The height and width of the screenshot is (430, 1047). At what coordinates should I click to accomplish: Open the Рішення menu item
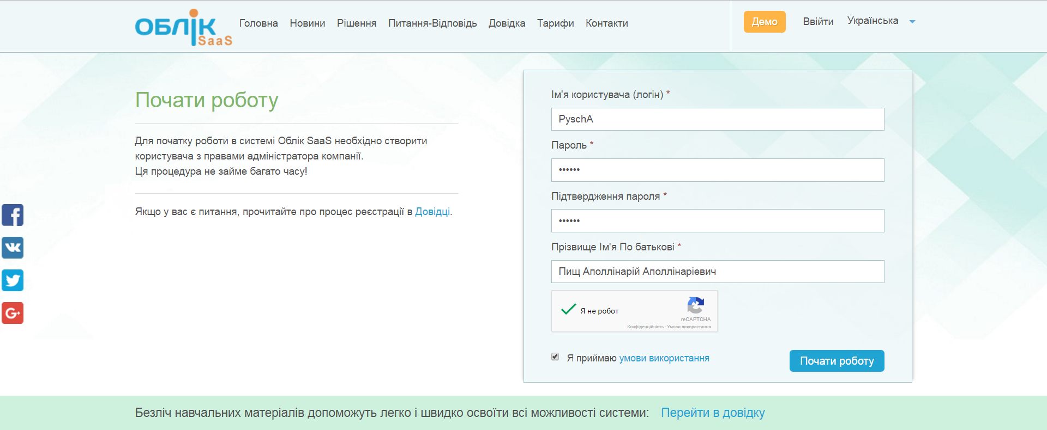point(357,23)
